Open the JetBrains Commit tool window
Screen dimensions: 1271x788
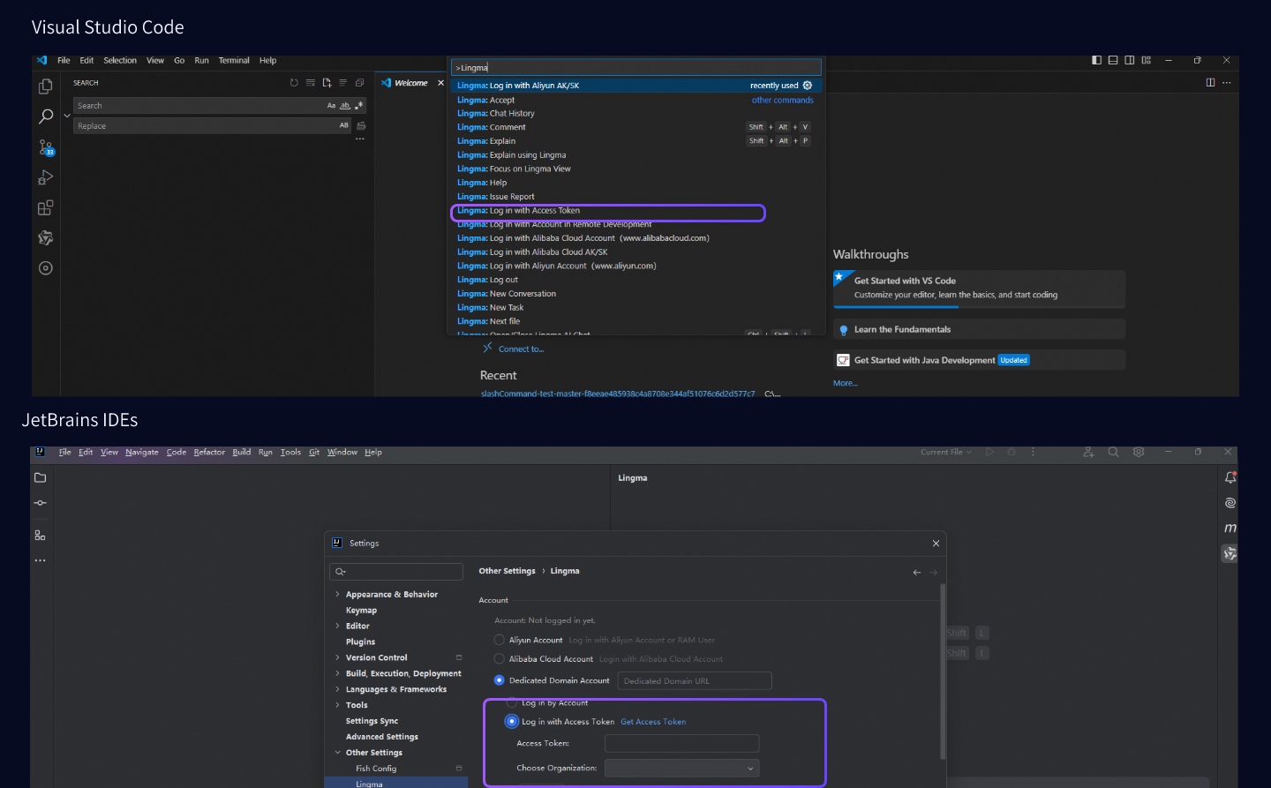tap(40, 503)
